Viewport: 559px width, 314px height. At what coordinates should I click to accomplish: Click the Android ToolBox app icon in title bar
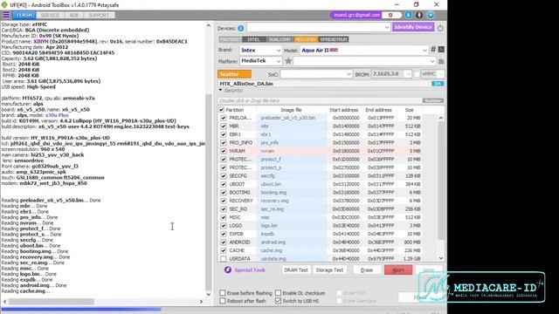(4, 5)
